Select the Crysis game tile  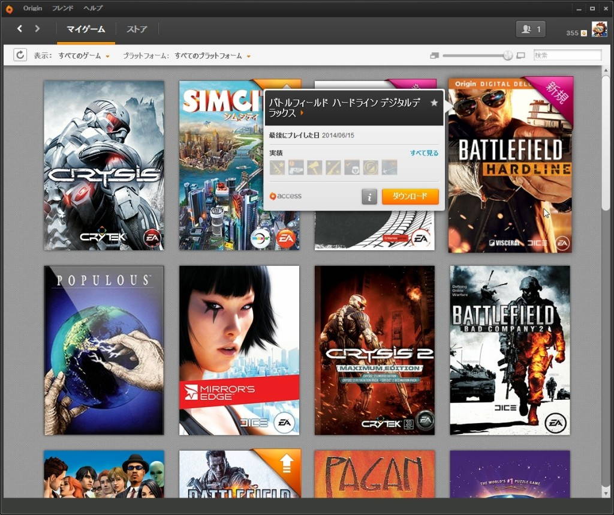coord(104,166)
